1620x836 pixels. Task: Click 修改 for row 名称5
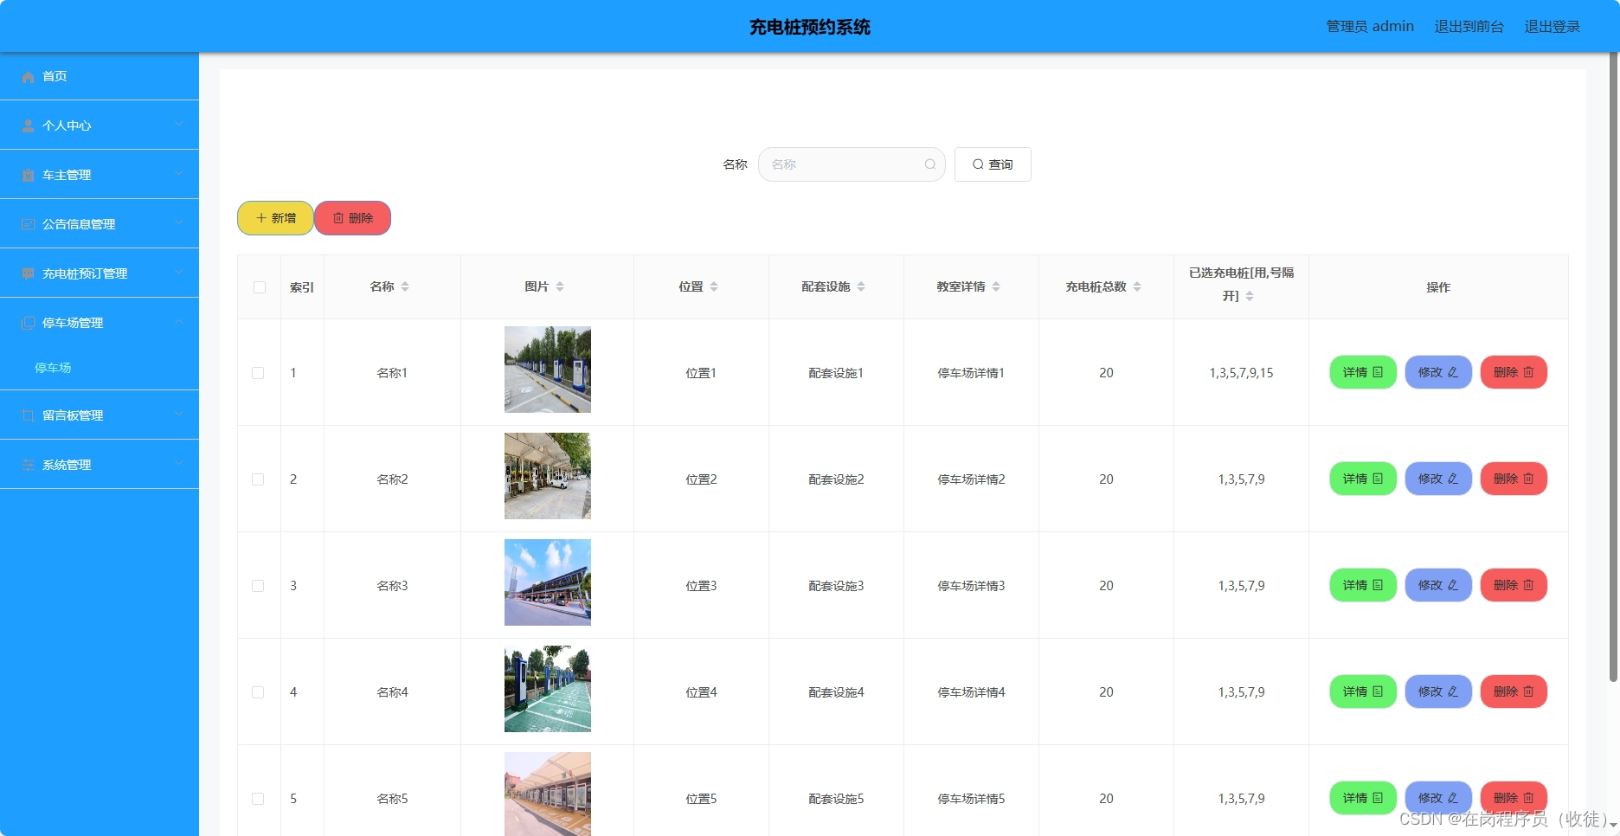click(x=1438, y=798)
